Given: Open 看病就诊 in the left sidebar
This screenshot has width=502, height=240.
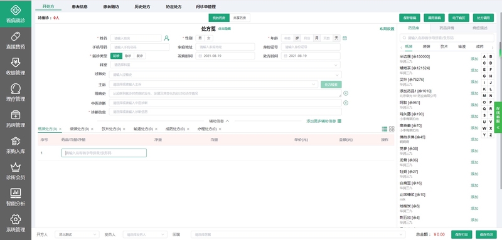Looking at the screenshot, I should (x=15, y=14).
